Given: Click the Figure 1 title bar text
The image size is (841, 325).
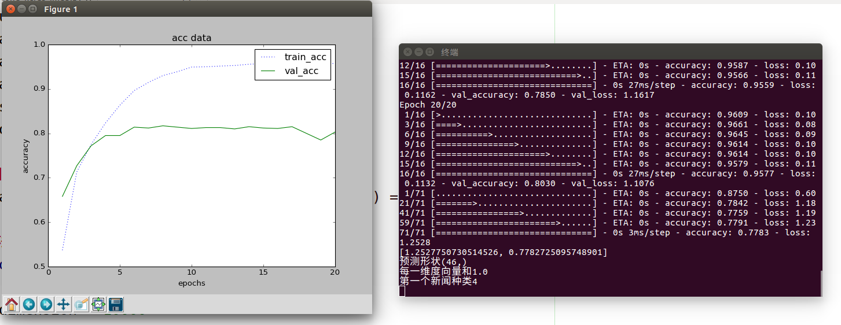Looking at the screenshot, I should (x=61, y=9).
